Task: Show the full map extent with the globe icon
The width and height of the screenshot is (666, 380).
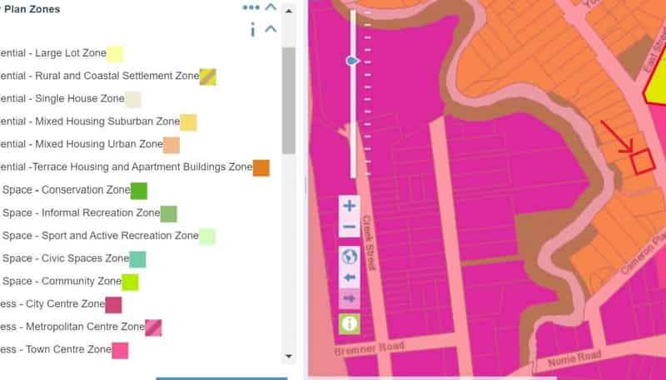Action: pyautogui.click(x=349, y=257)
